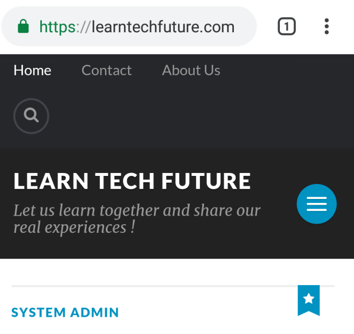Image resolution: width=354 pixels, height=334 pixels.
Task: Open the Contact menu item
Action: (x=106, y=70)
